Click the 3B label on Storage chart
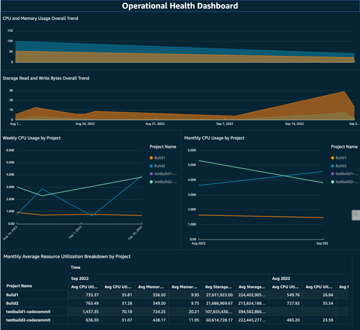Viewport: 360px width, 330px height. (11, 90)
